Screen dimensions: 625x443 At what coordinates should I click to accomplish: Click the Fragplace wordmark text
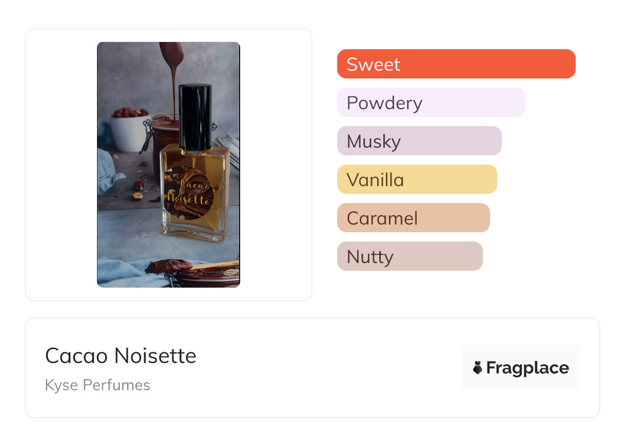[528, 368]
